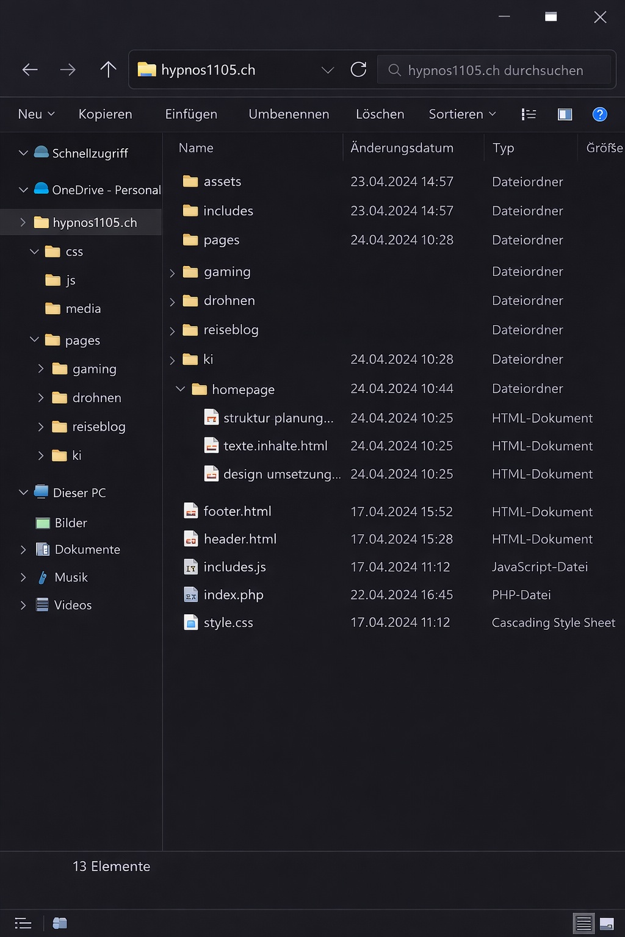Toggle the preview pane icon
This screenshot has height=937, width=625.
565,114
